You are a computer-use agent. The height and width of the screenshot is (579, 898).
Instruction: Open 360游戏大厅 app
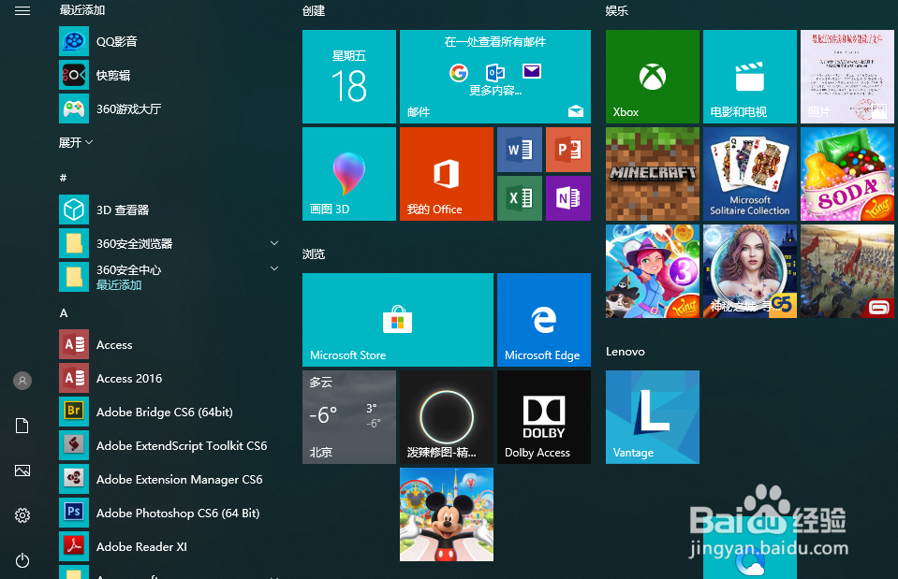click(x=169, y=109)
